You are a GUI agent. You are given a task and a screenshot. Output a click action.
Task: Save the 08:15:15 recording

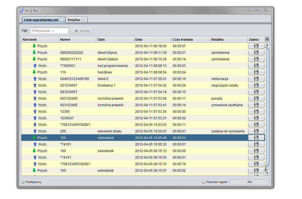(256, 164)
